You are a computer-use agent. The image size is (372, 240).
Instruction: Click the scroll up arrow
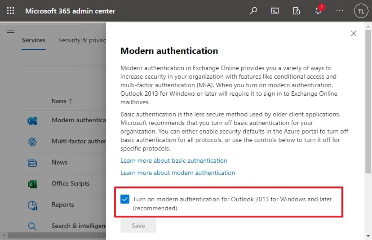click(x=368, y=27)
